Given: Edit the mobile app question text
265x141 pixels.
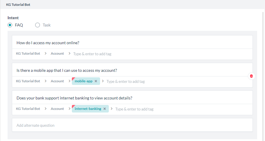Looking at the screenshot, I should coord(67,70).
